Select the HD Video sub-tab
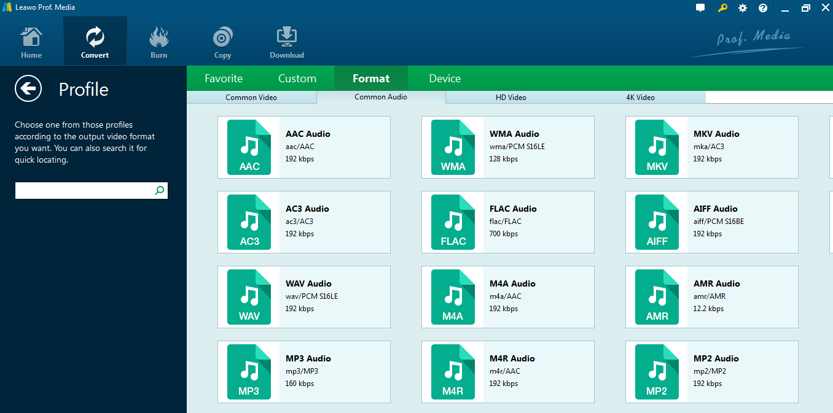Screen dimensions: 833x413 [511, 98]
